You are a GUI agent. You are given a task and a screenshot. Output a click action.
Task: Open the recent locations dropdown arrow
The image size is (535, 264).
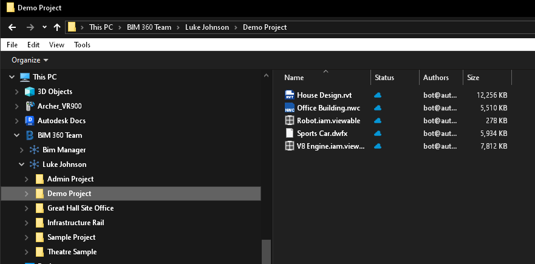point(44,27)
